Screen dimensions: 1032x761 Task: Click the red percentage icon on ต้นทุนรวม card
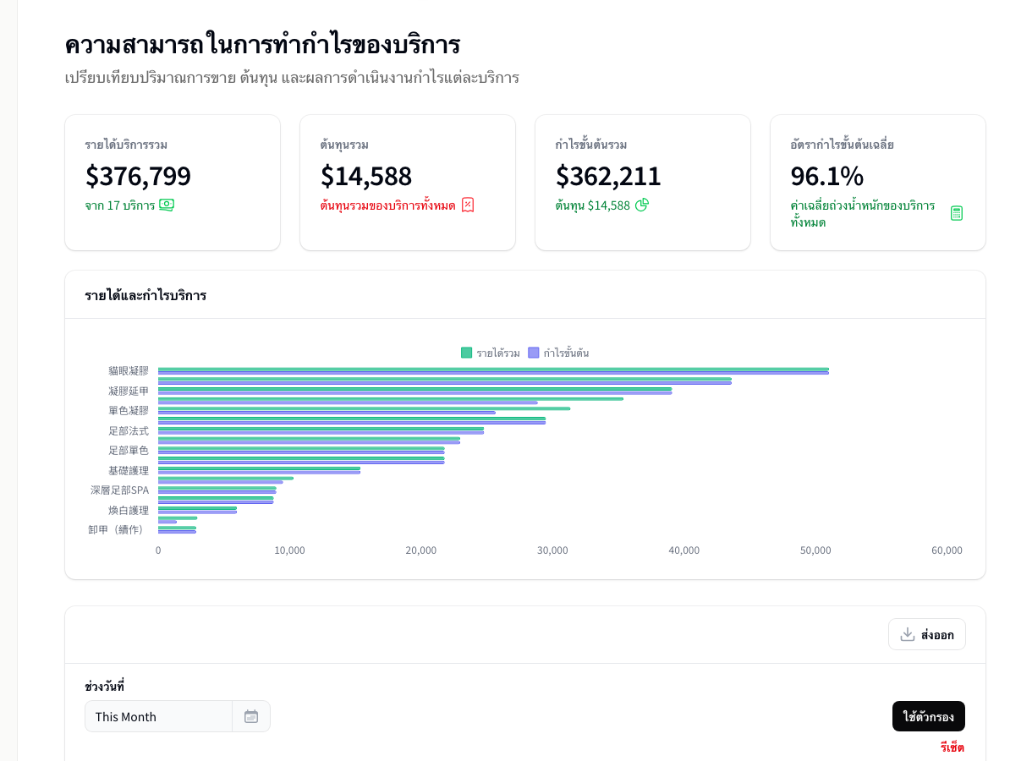[x=469, y=205]
